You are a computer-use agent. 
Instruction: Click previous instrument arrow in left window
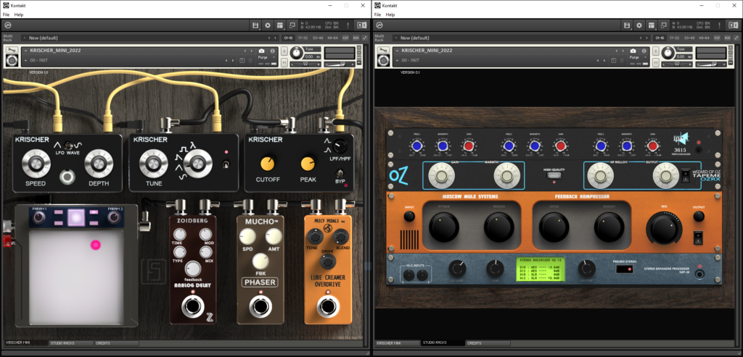pos(245,51)
